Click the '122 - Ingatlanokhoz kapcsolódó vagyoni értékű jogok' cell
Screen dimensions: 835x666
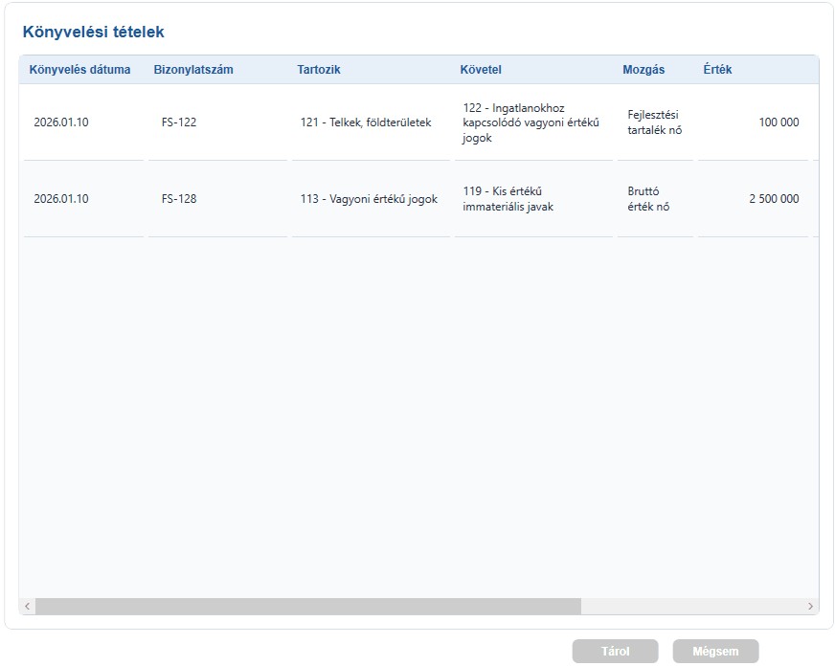[x=533, y=122]
